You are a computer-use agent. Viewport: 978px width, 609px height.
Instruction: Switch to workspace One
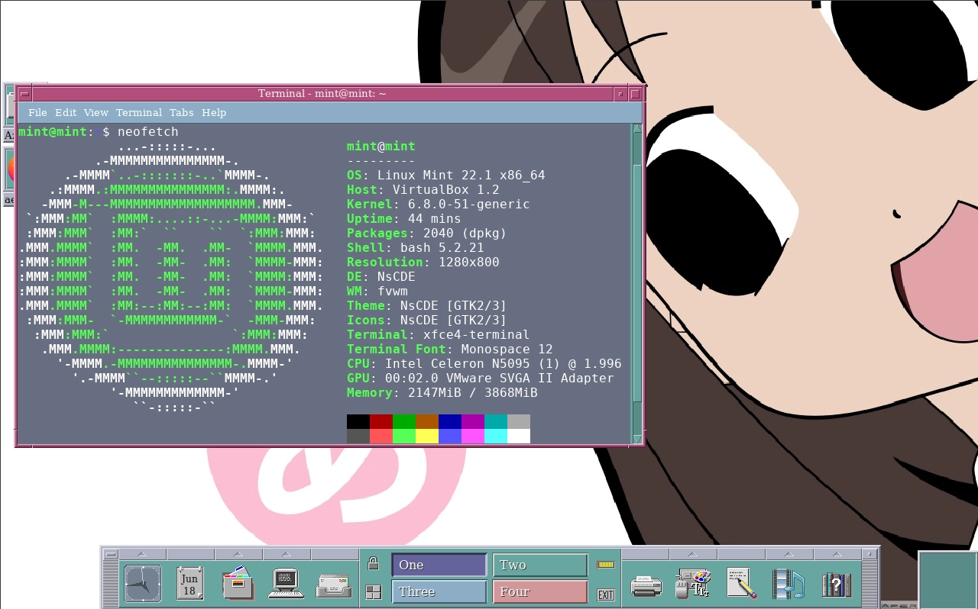coord(439,565)
